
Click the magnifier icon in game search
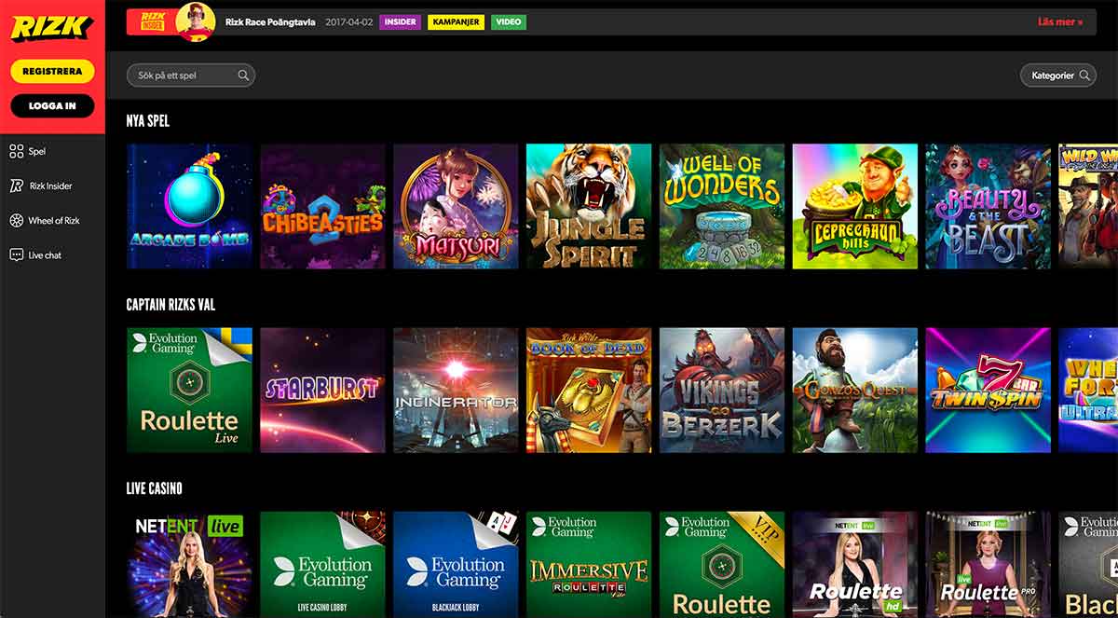pos(243,76)
